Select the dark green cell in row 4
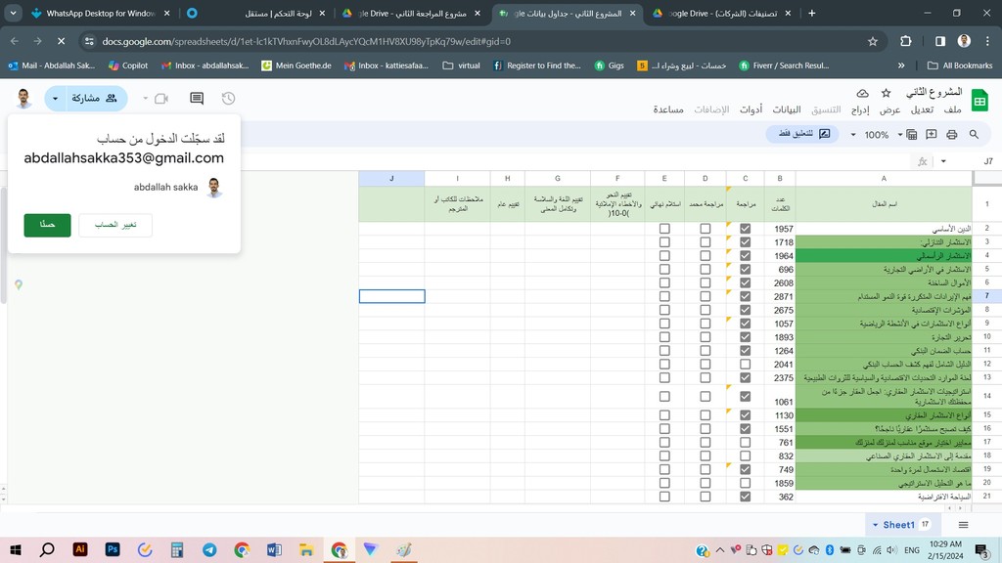This screenshot has width=1002, height=563. (x=884, y=256)
